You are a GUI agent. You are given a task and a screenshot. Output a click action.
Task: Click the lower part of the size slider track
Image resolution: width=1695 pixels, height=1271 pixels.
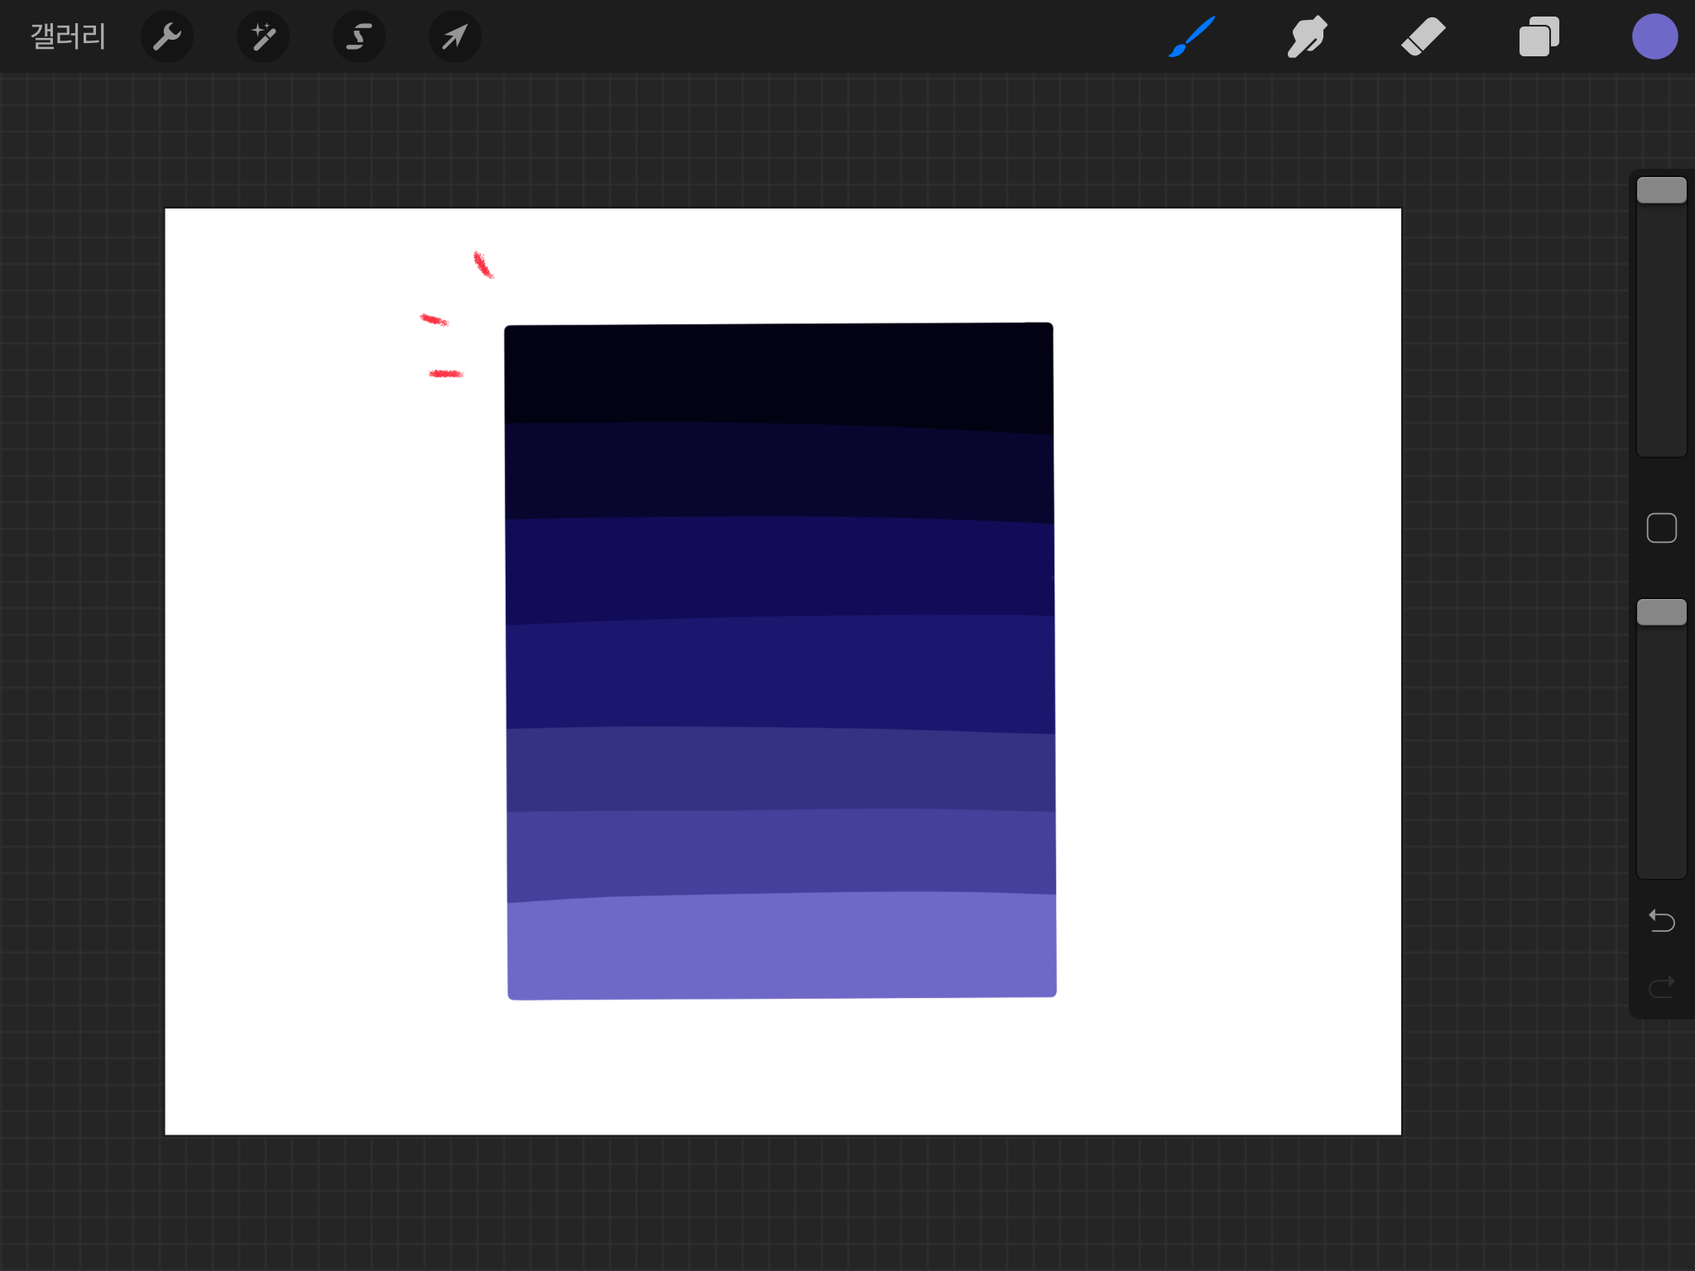[x=1661, y=389]
